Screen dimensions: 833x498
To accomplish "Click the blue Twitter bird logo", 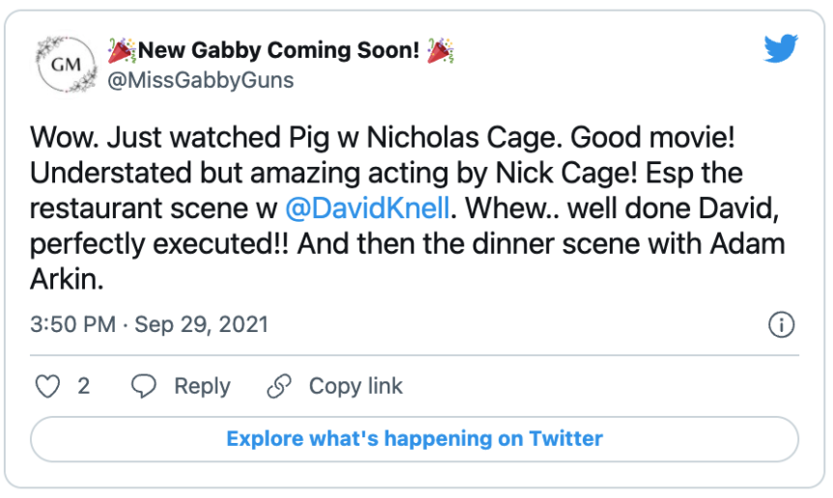I will point(781,48).
